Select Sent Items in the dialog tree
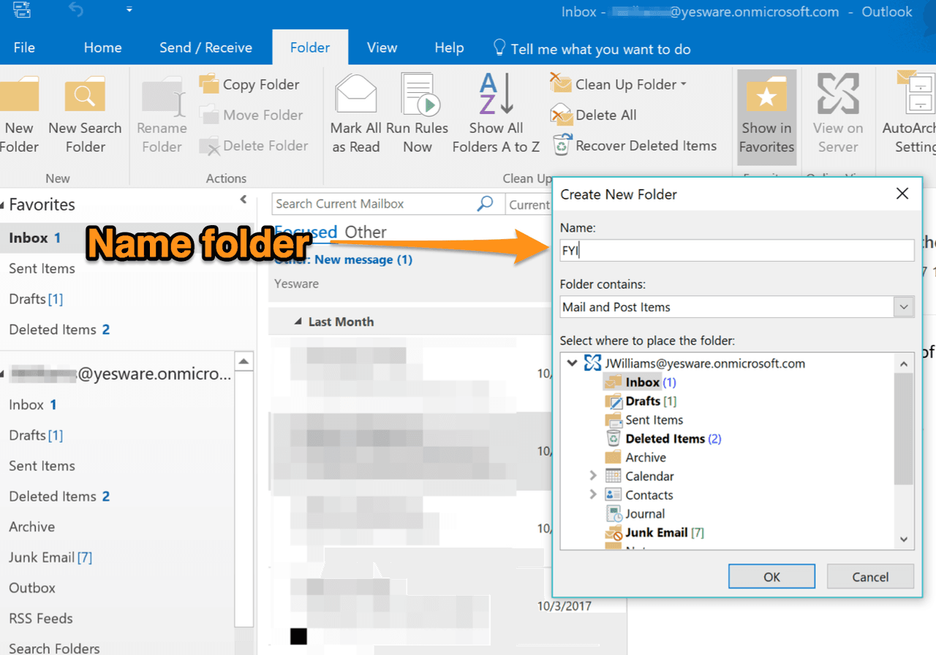Viewport: 936px width, 655px height. pyautogui.click(x=643, y=420)
